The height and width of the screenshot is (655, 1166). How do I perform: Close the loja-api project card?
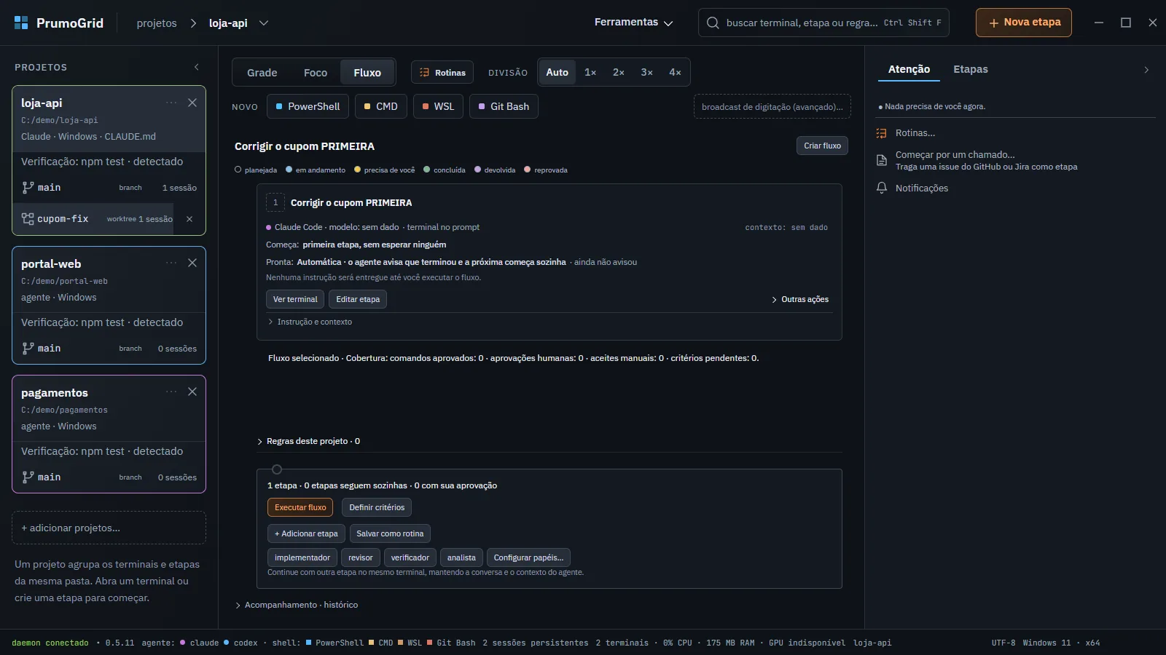point(192,103)
